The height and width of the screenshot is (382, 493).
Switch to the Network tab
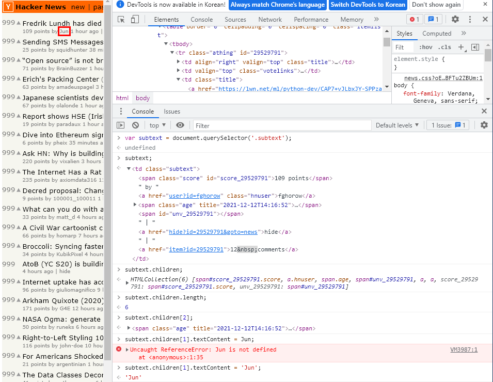270,20
